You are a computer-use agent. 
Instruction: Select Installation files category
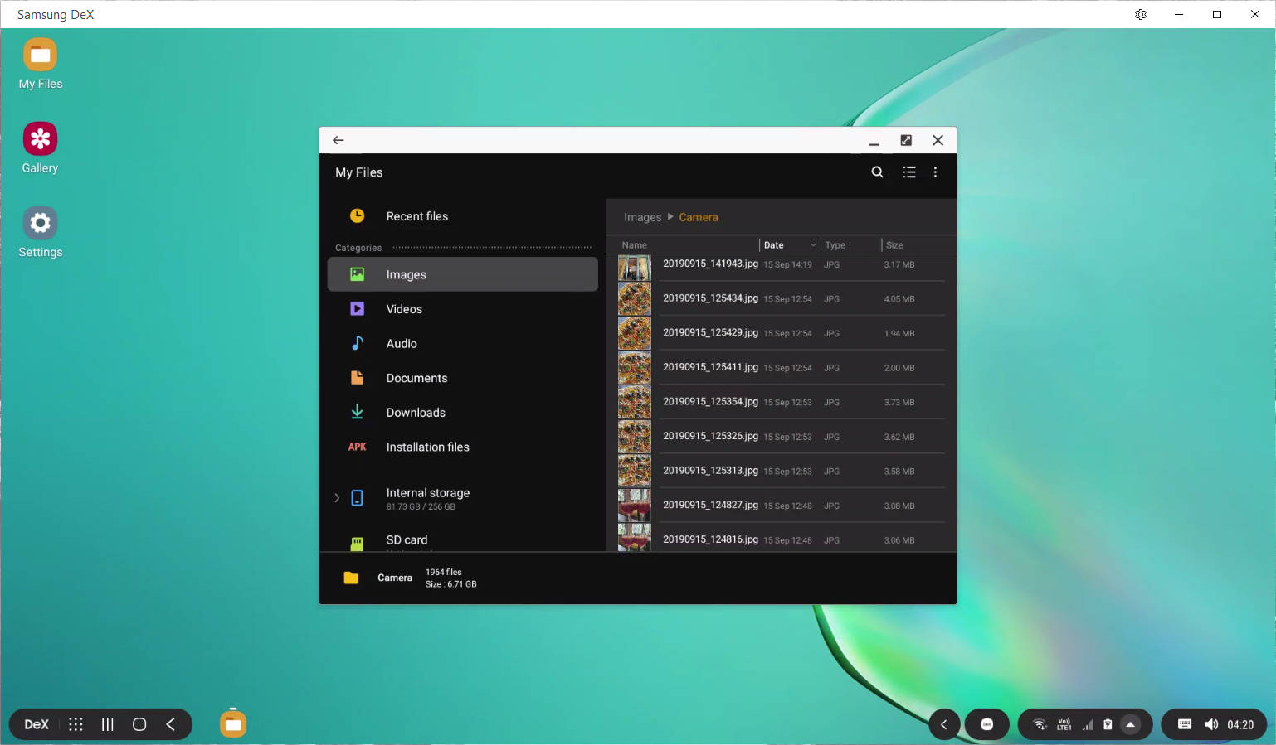462,447
